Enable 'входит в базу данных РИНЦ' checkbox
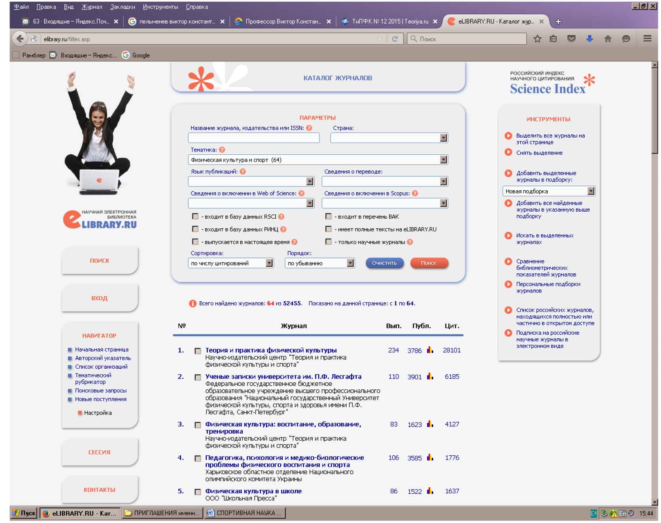The height and width of the screenshot is (523, 661). (x=195, y=229)
